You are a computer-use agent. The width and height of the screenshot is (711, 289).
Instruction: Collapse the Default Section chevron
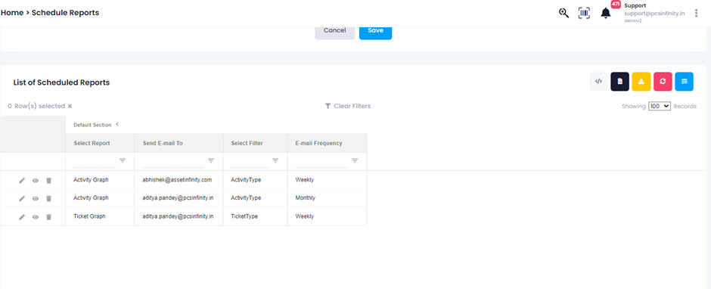117,124
